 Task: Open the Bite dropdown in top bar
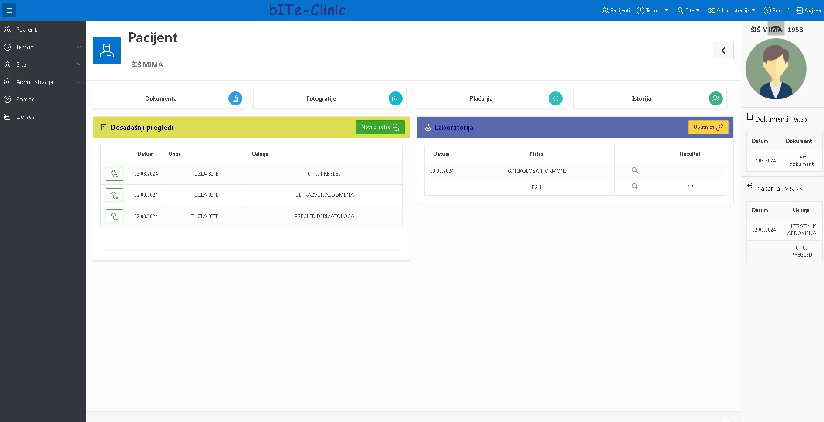point(688,10)
